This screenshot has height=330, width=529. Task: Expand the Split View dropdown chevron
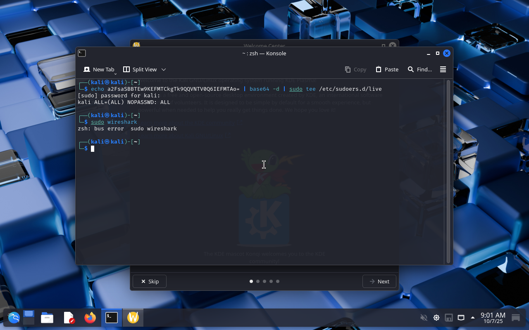164,69
